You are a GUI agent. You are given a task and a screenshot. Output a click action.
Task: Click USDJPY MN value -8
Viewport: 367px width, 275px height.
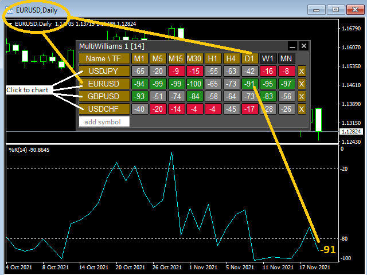286,71
